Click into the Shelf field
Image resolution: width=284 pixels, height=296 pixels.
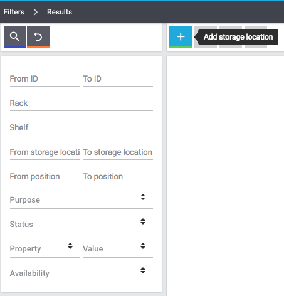tap(82, 128)
